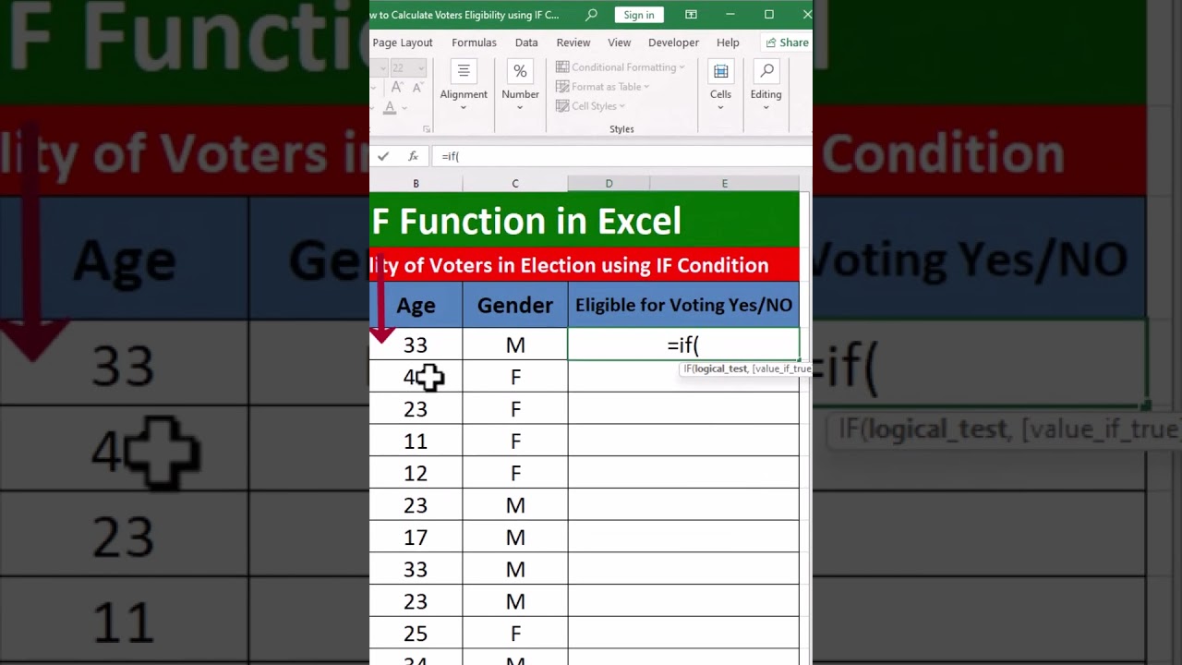Select gender cell F beside age 25
Viewport: 1182px width, 665px height.
click(x=515, y=633)
